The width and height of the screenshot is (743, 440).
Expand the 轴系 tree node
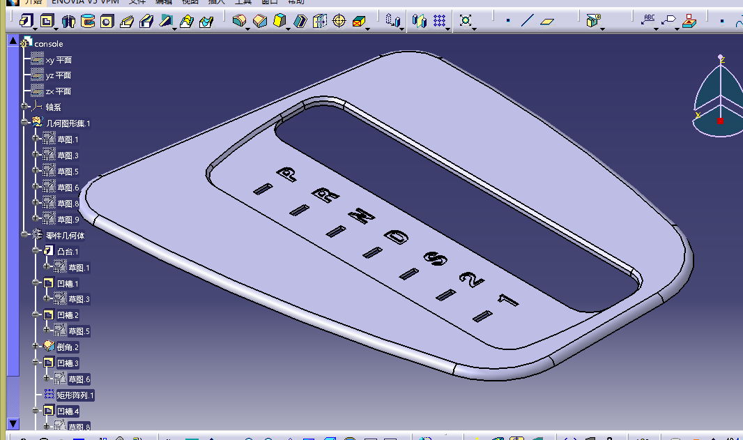pyautogui.click(x=24, y=106)
